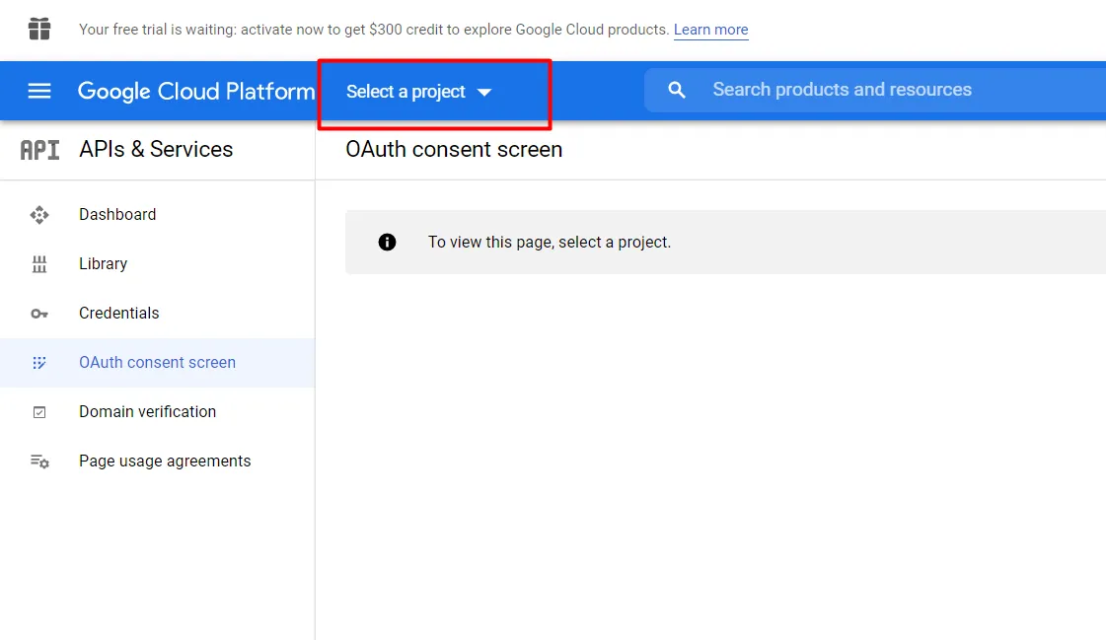The image size is (1106, 640).
Task: Click the info icon in the notice
Action: tap(387, 242)
